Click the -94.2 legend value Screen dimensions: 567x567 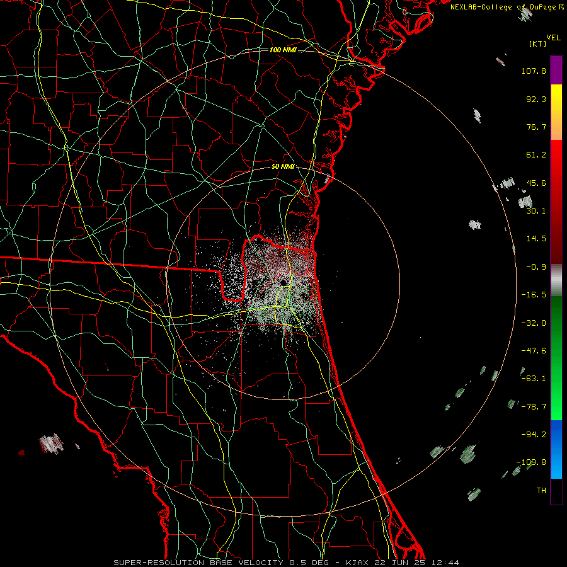pos(534,435)
